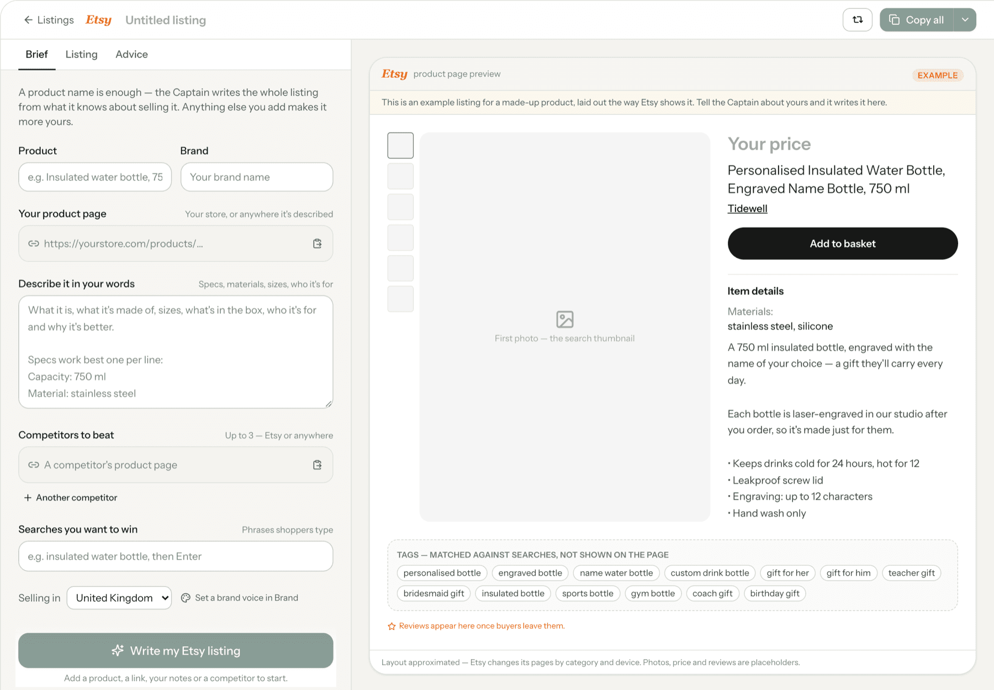Click the gift for him tag

pyautogui.click(x=848, y=573)
